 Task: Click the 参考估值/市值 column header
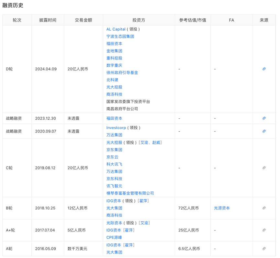point(193,20)
